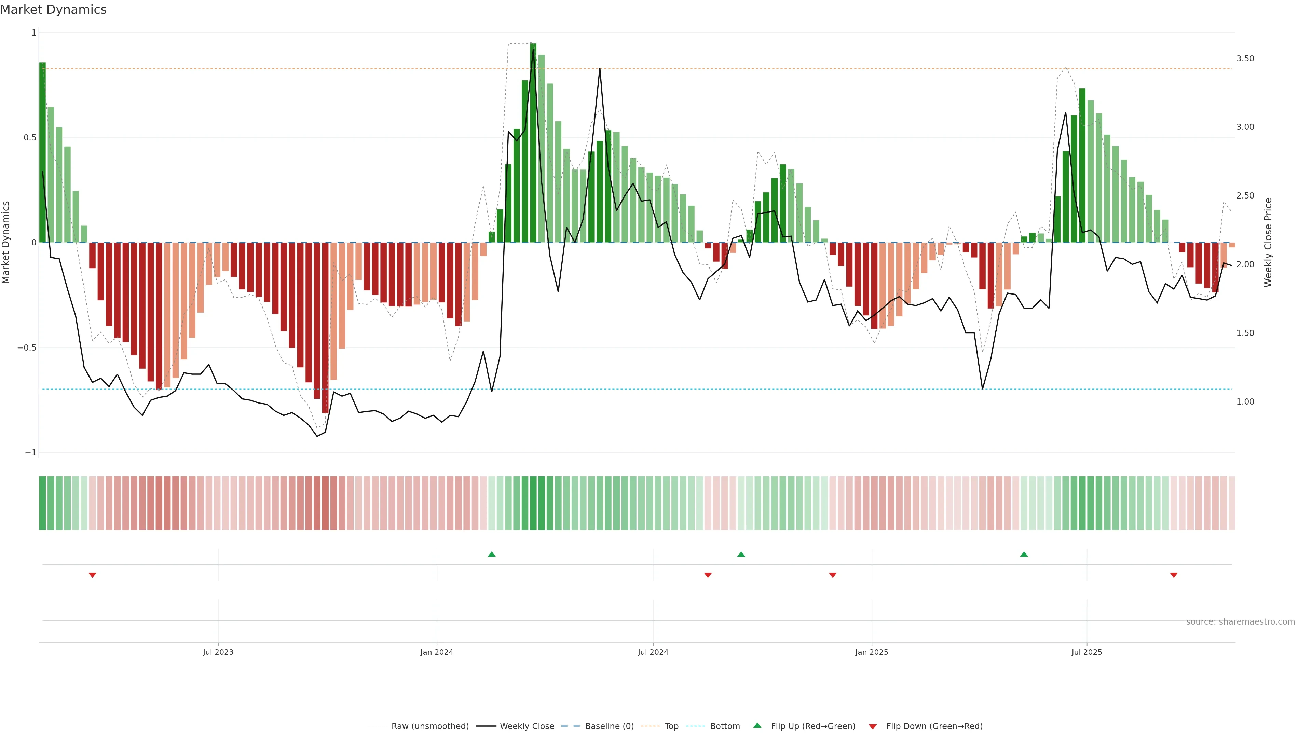Click the green flip-up marker after Jan 2024
This screenshot has width=1312, height=738.
492,554
